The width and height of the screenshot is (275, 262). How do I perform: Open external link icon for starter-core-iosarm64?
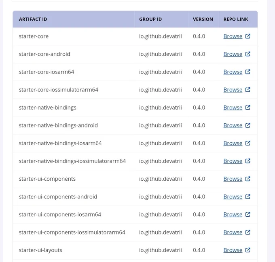[247, 72]
